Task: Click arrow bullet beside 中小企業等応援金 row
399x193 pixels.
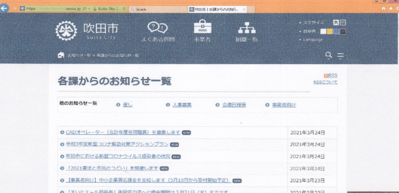Action: 62,181
